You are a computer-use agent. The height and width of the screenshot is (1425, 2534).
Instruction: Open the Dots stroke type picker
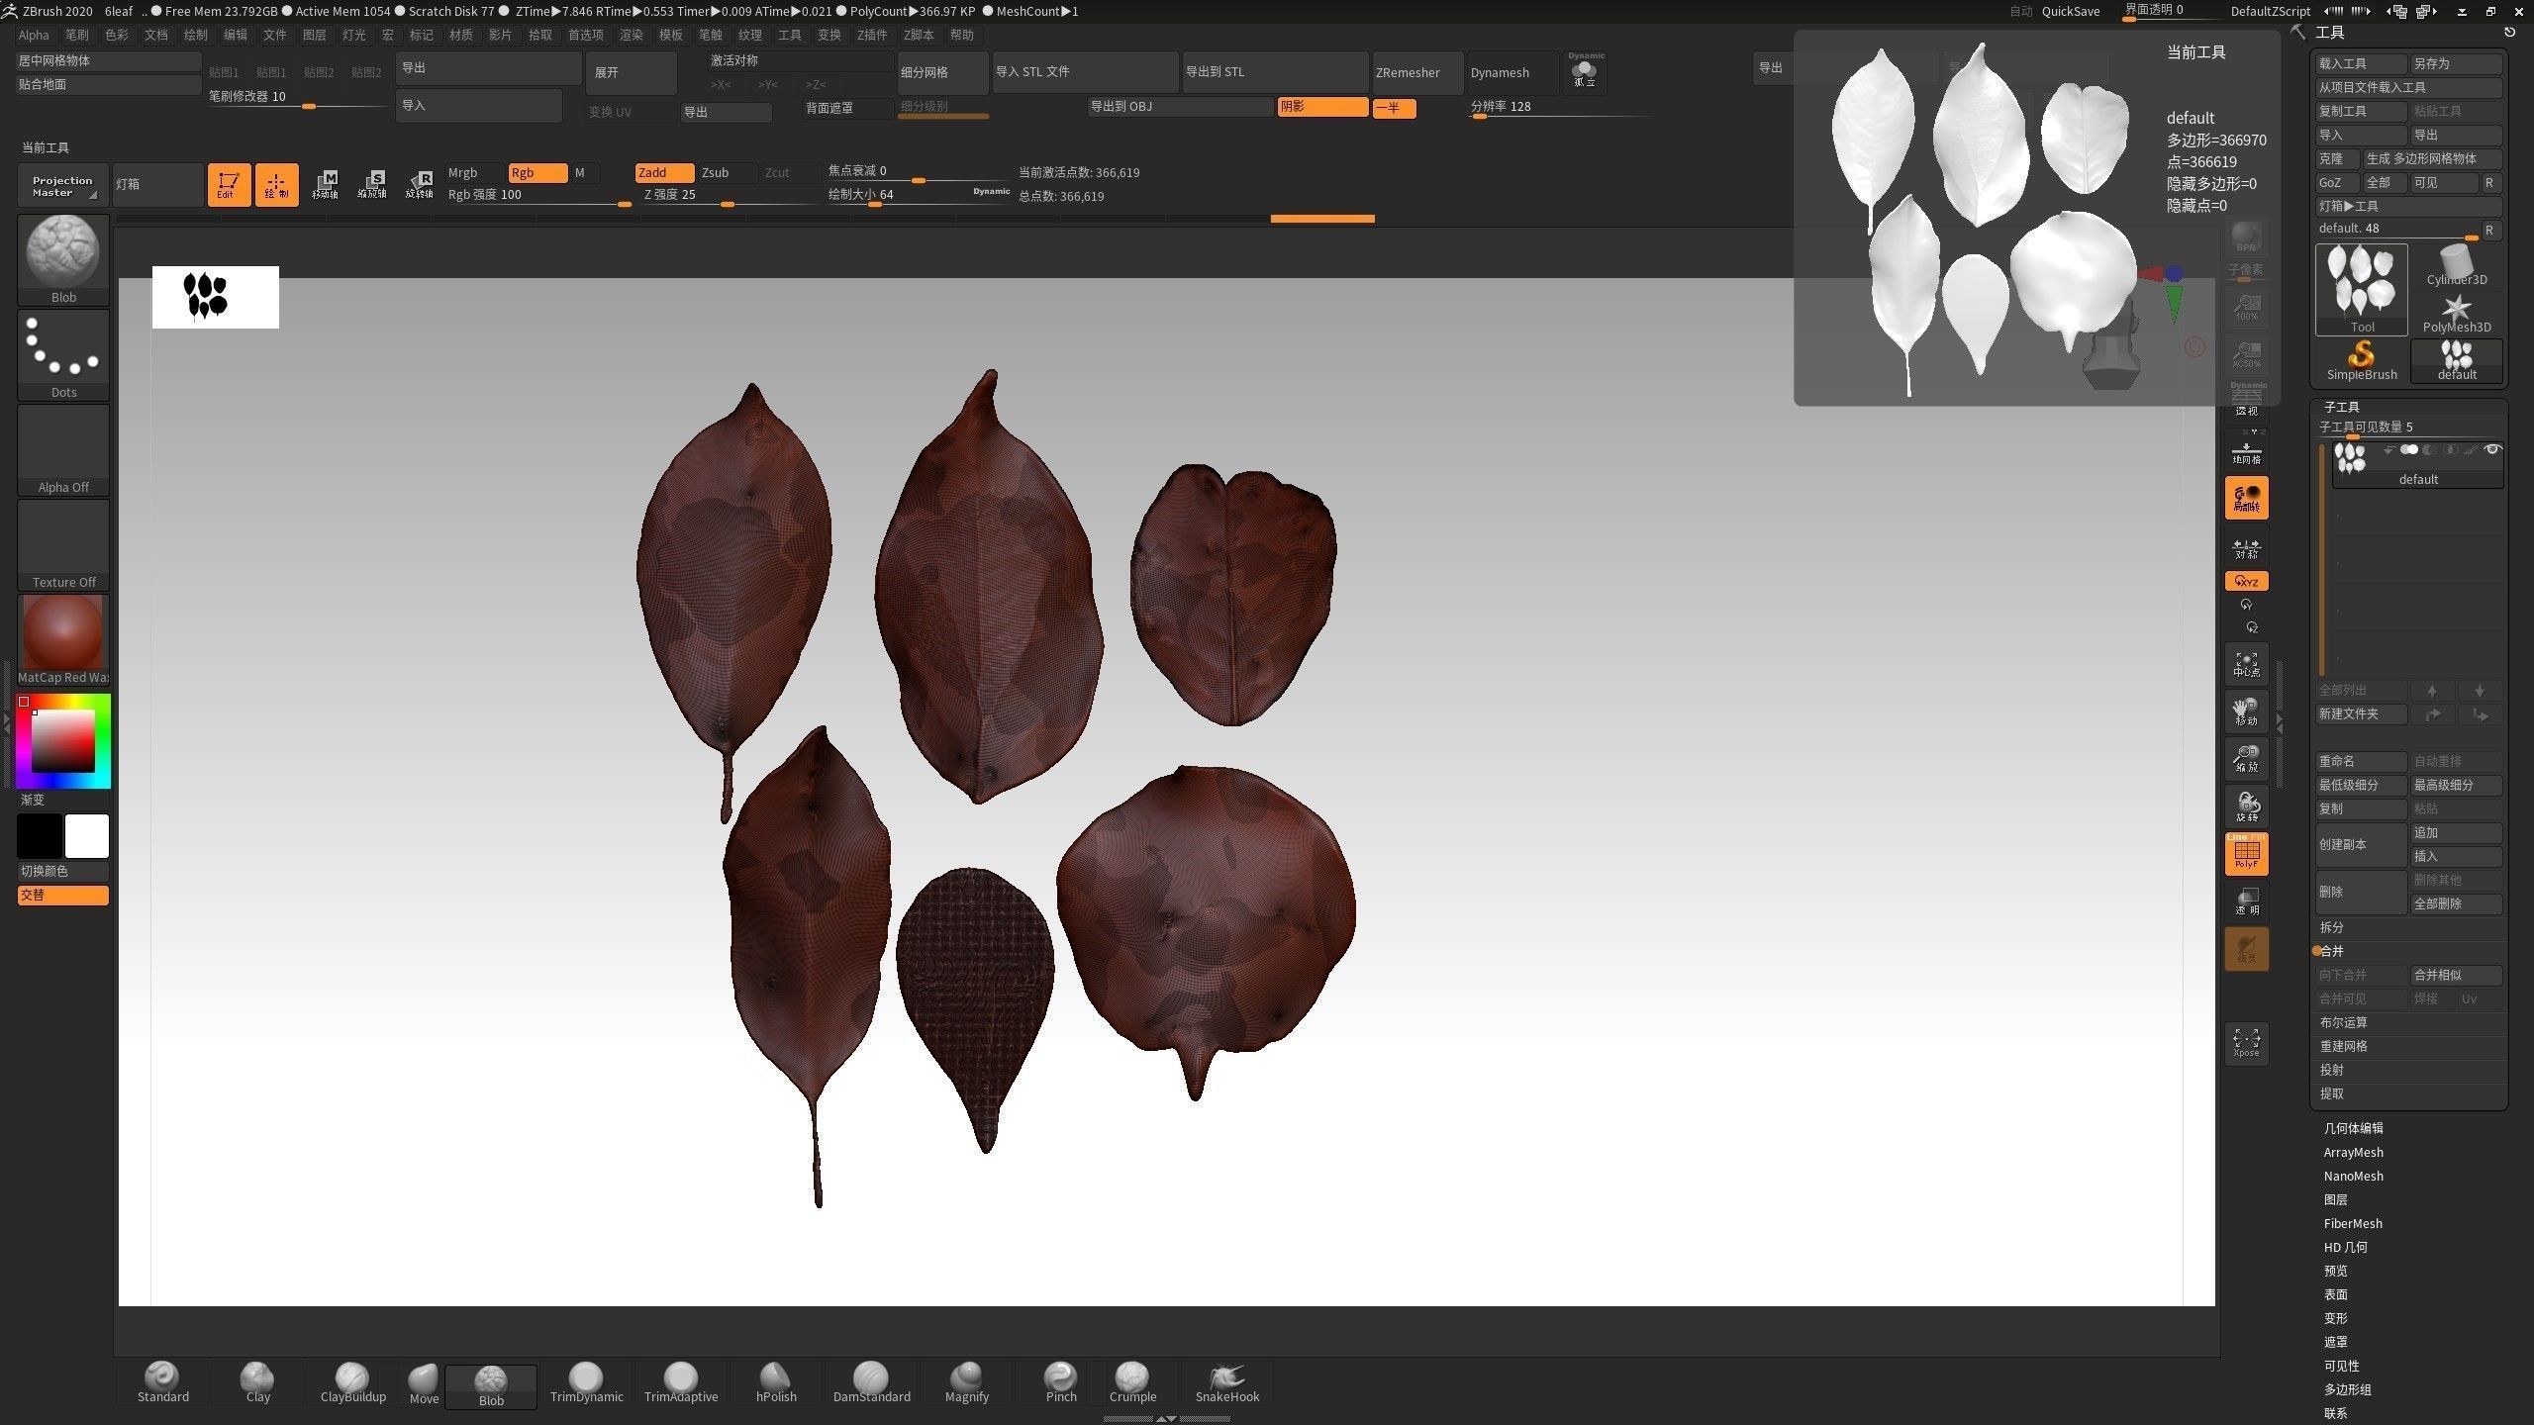click(63, 354)
